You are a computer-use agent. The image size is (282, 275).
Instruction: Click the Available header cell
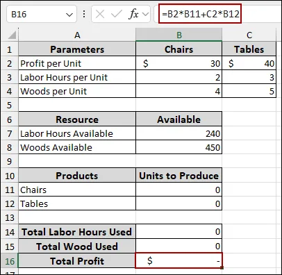tap(179, 119)
